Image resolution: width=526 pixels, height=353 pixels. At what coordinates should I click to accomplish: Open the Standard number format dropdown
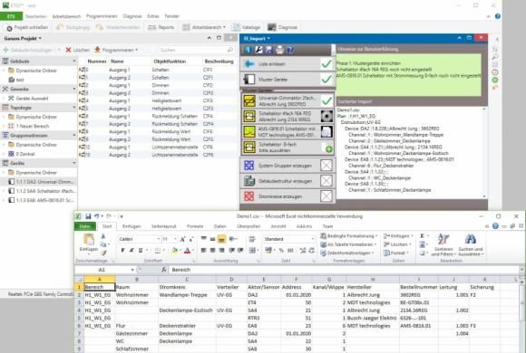click(x=313, y=239)
